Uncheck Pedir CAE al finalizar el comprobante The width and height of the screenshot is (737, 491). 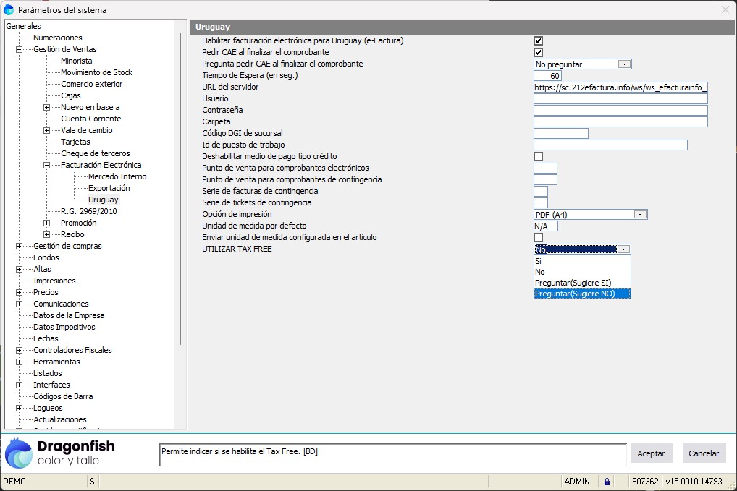[x=538, y=53]
